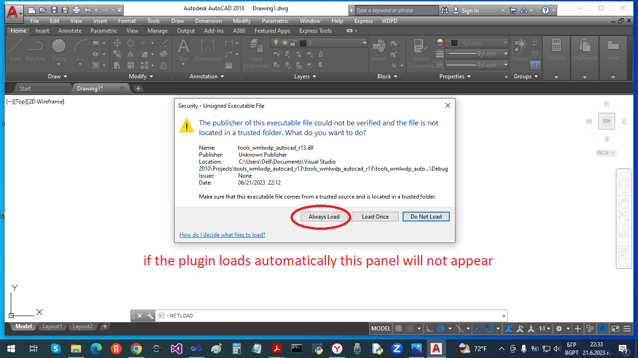Click the Open file folder icon
The width and height of the screenshot is (638, 358).
pyautogui.click(x=43, y=10)
